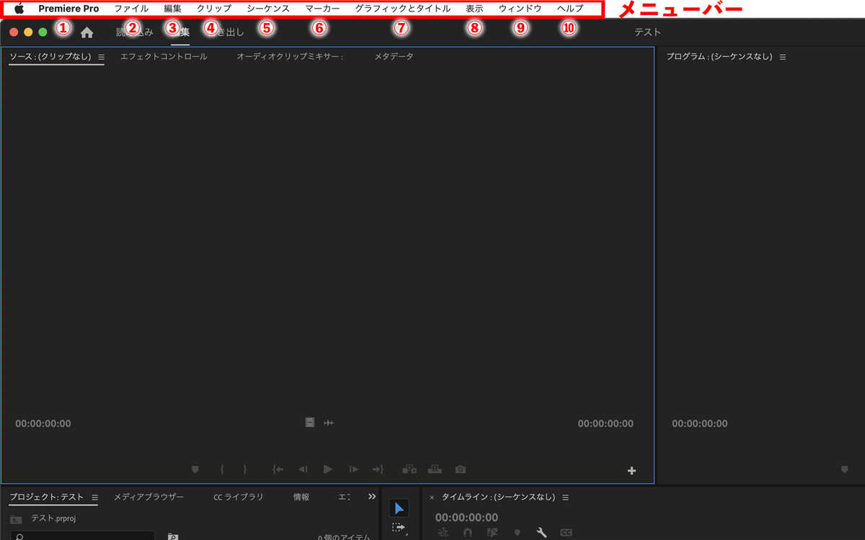This screenshot has width=865, height=540.
Task: Add marker in Source monitor
Action: pos(195,469)
